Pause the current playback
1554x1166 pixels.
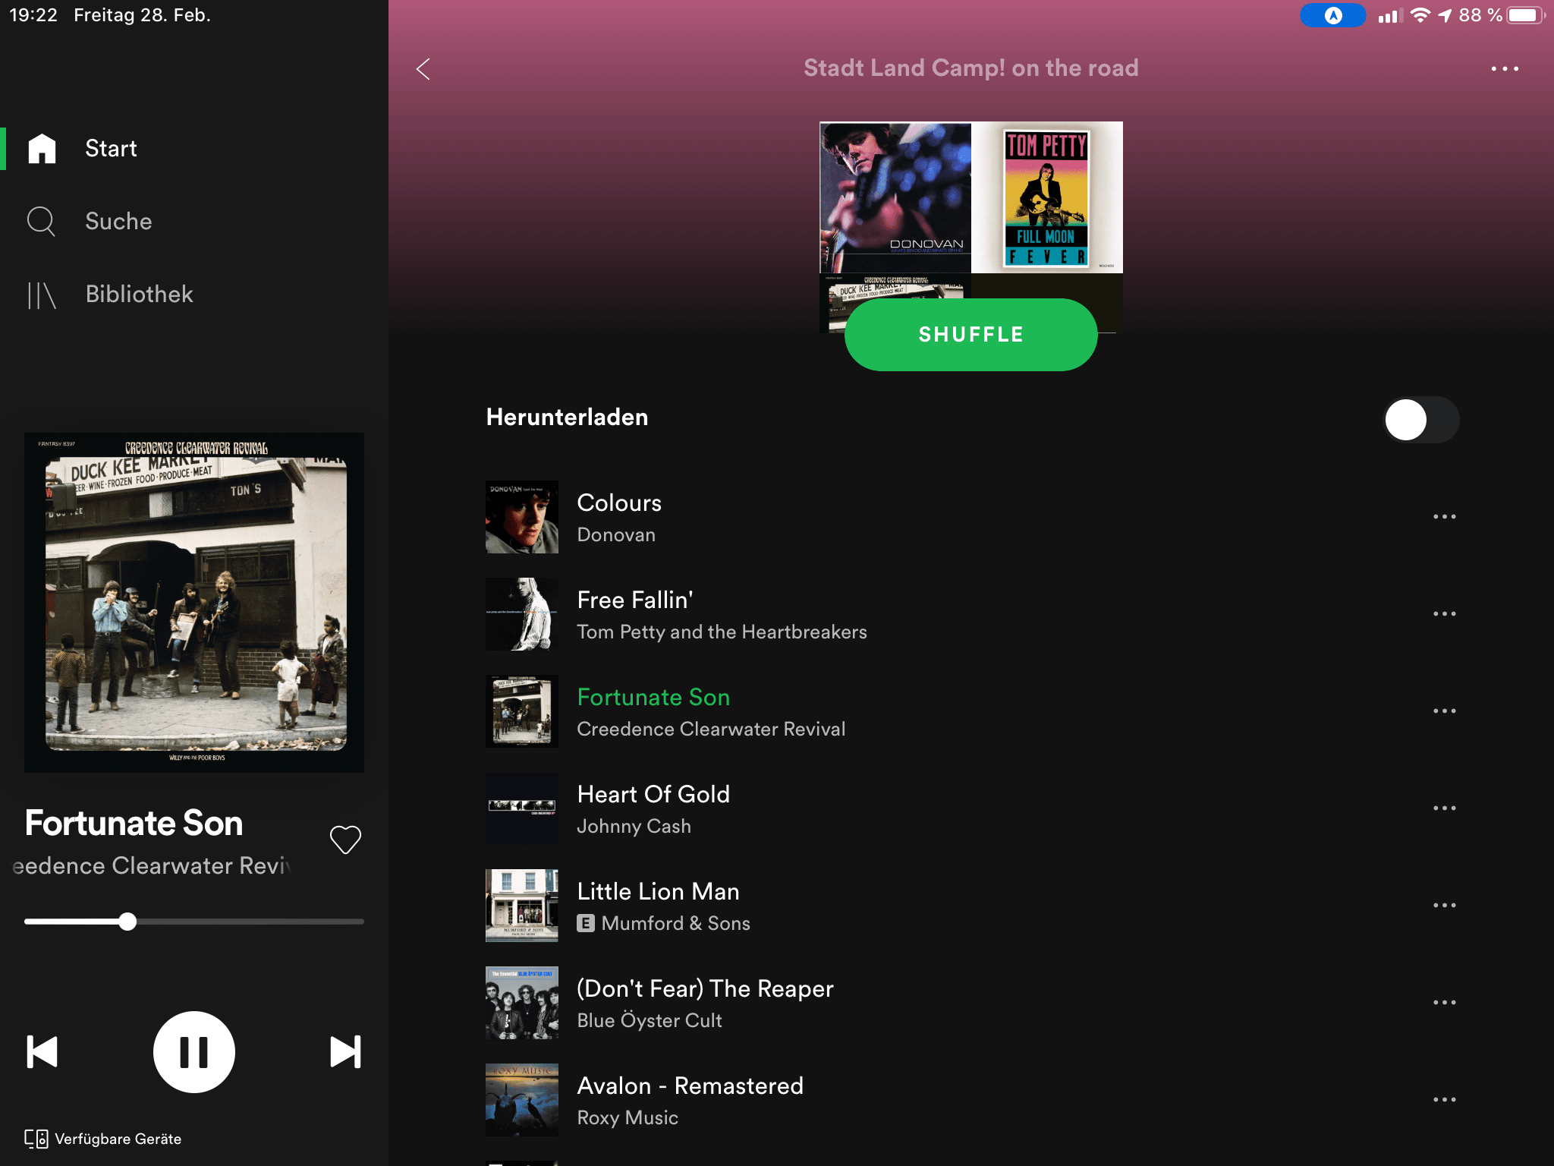[x=194, y=1052]
